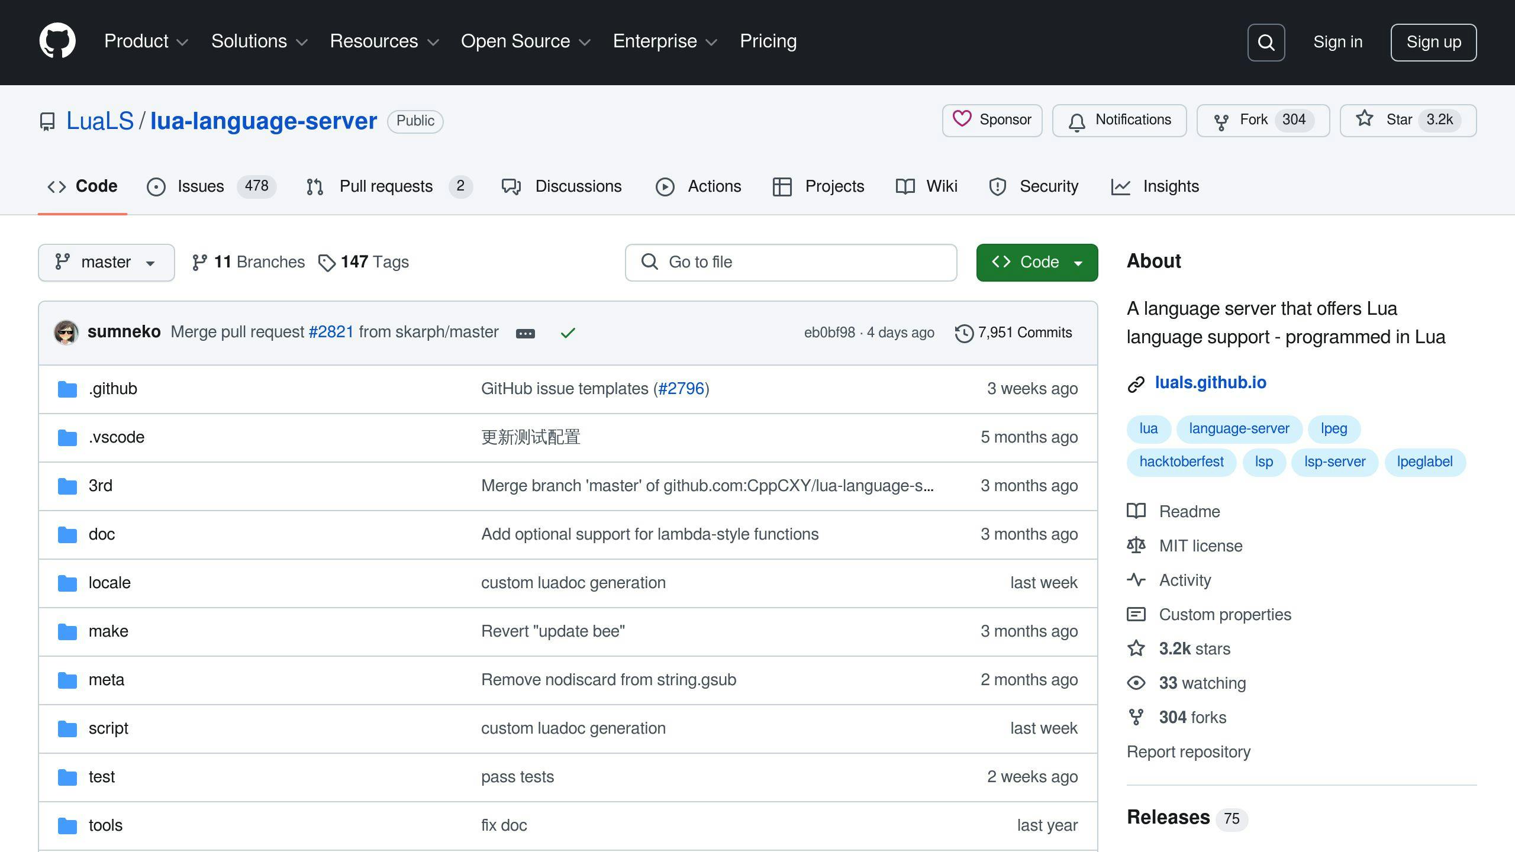
Task: Click the tag icon beside 147 Tags
Action: pos(327,263)
